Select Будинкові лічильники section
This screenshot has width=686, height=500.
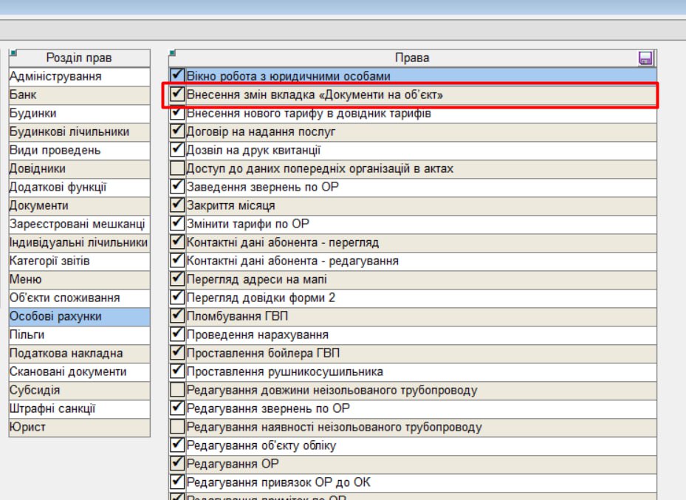click(69, 131)
